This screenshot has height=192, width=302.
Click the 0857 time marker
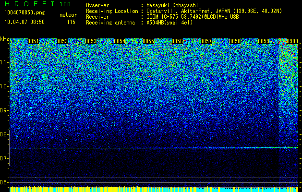coord(206,41)
